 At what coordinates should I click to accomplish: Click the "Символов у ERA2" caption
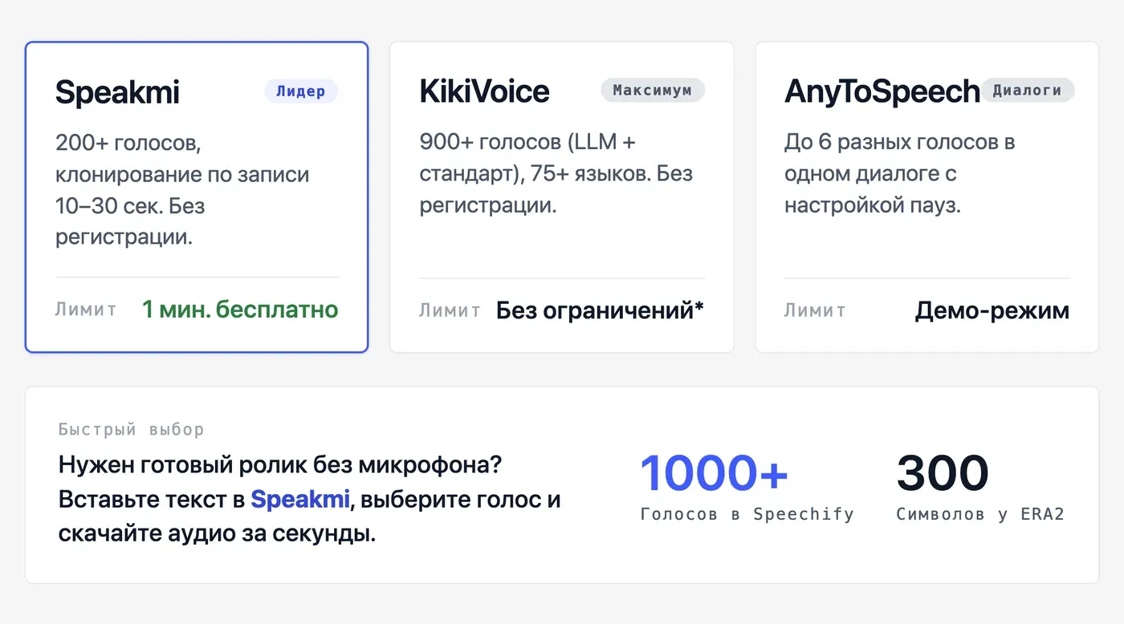pos(980,514)
